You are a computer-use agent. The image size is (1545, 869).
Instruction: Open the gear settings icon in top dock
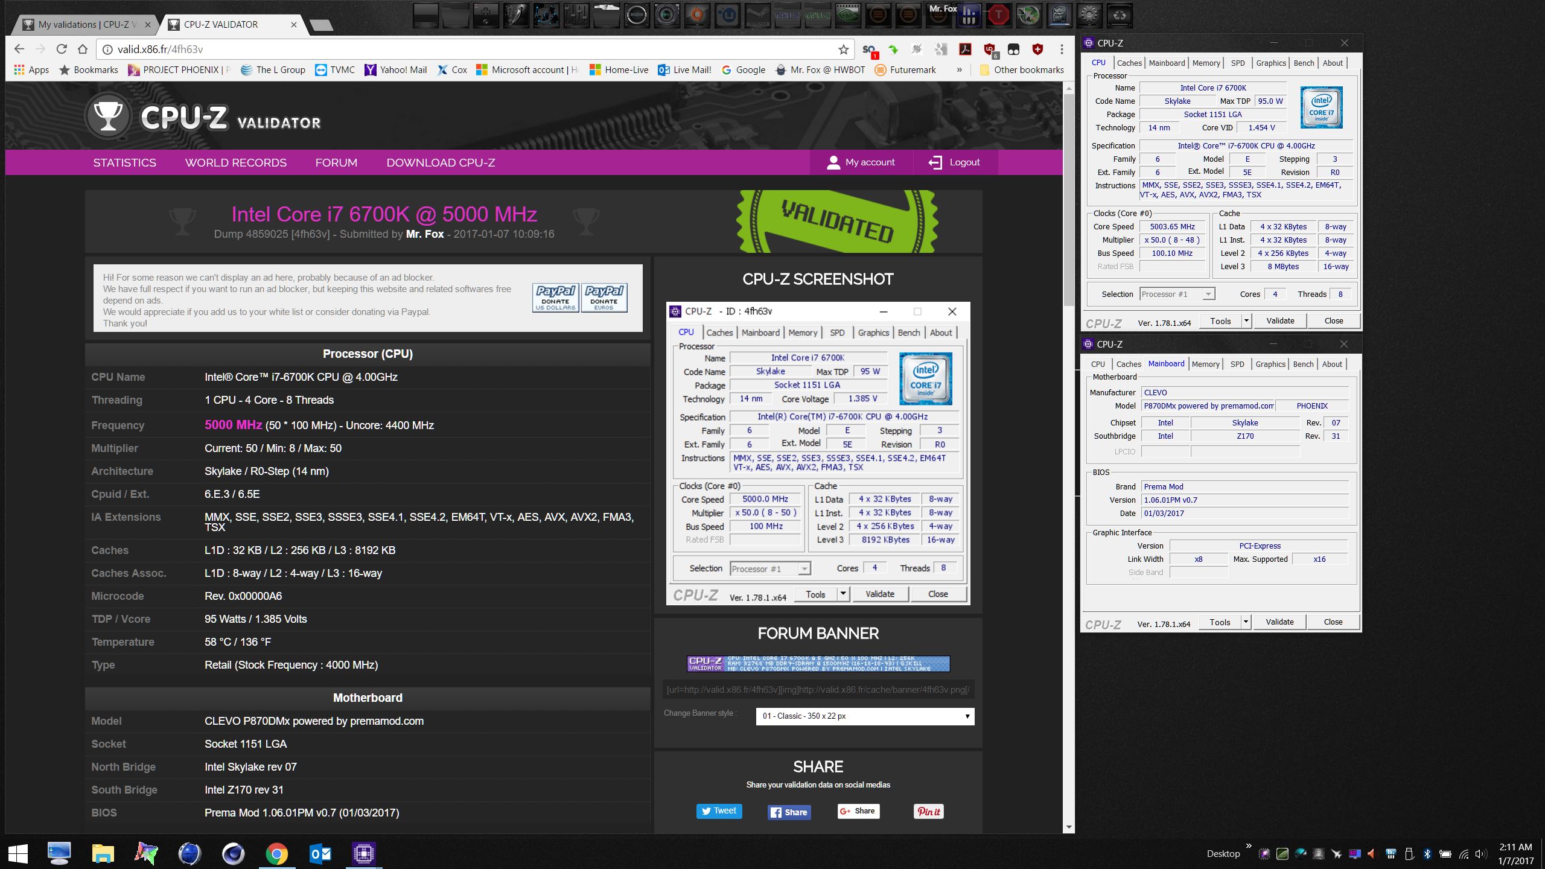[x=1089, y=15]
